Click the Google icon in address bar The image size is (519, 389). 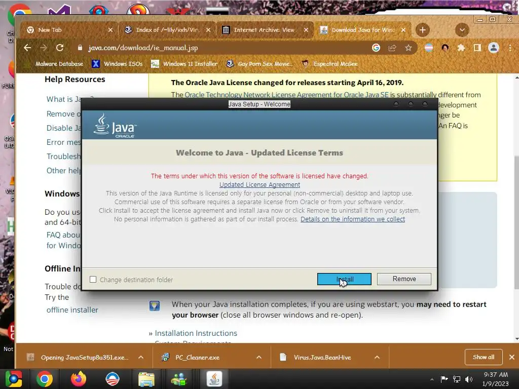[376, 48]
